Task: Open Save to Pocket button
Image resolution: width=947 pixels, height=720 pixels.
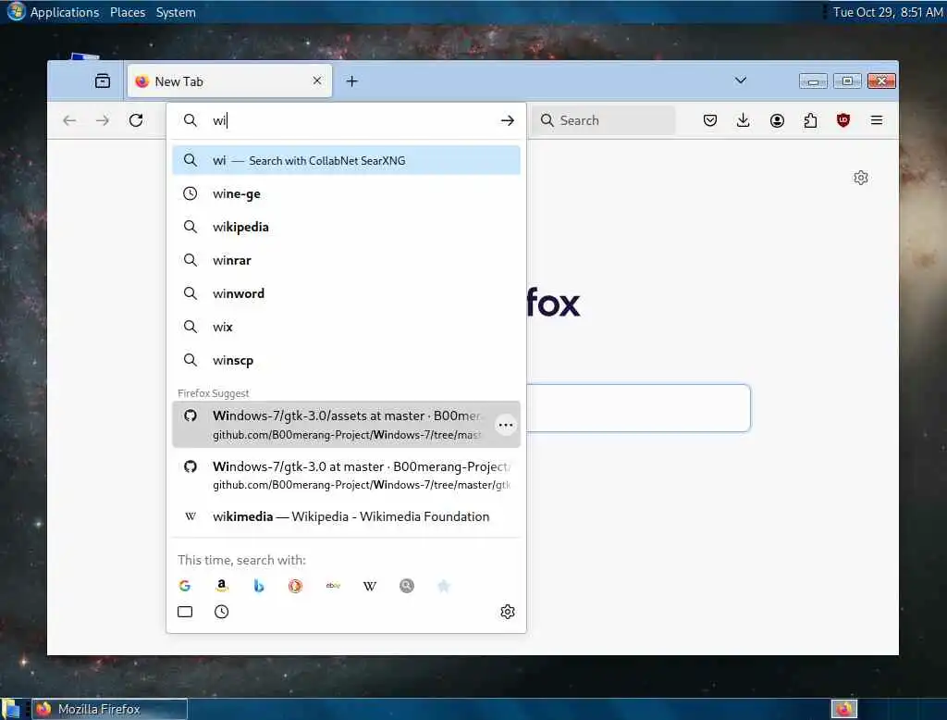Action: pos(710,120)
